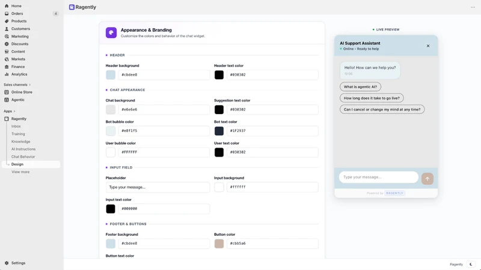Expand the Apps section
Viewport: 481px width, 270px height.
(x=10, y=111)
